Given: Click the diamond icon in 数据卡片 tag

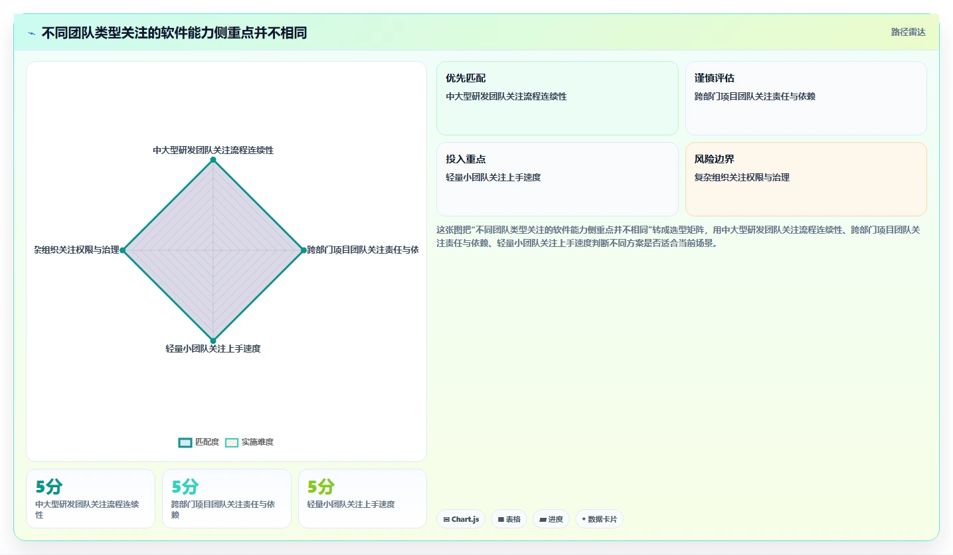Looking at the screenshot, I should (584, 519).
